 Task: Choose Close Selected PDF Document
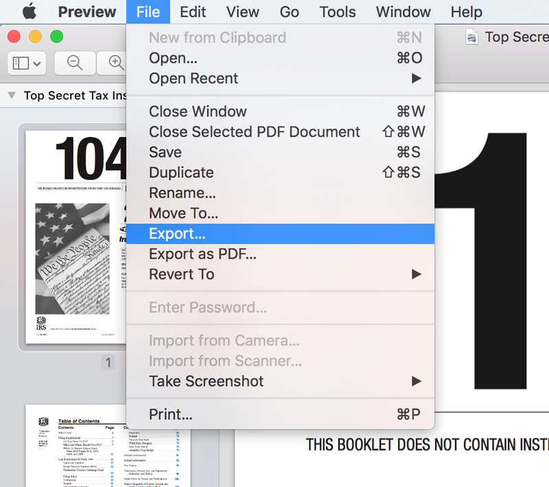tap(280, 132)
